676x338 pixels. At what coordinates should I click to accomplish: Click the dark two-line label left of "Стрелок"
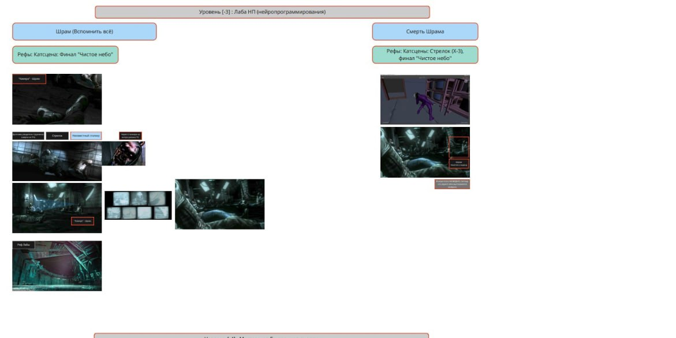(28, 136)
